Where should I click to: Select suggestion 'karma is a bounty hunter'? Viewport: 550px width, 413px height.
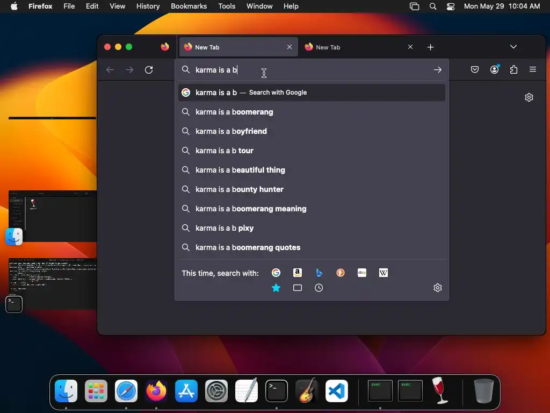click(312, 189)
